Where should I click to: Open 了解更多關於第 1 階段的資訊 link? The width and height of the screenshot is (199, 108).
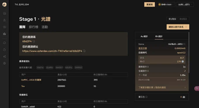click(152, 88)
